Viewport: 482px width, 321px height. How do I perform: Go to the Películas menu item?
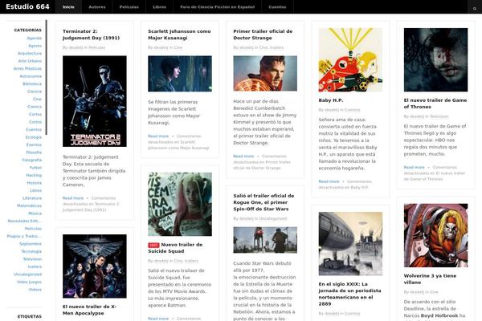[x=129, y=6]
